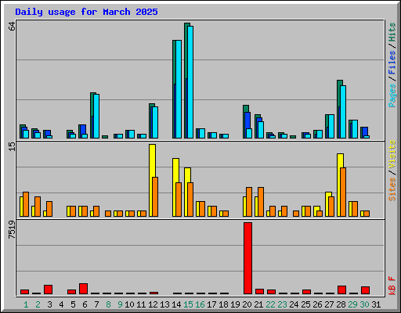The width and height of the screenshot is (401, 313).
Task: Click the red "KB F" legend label
Action: point(392,286)
